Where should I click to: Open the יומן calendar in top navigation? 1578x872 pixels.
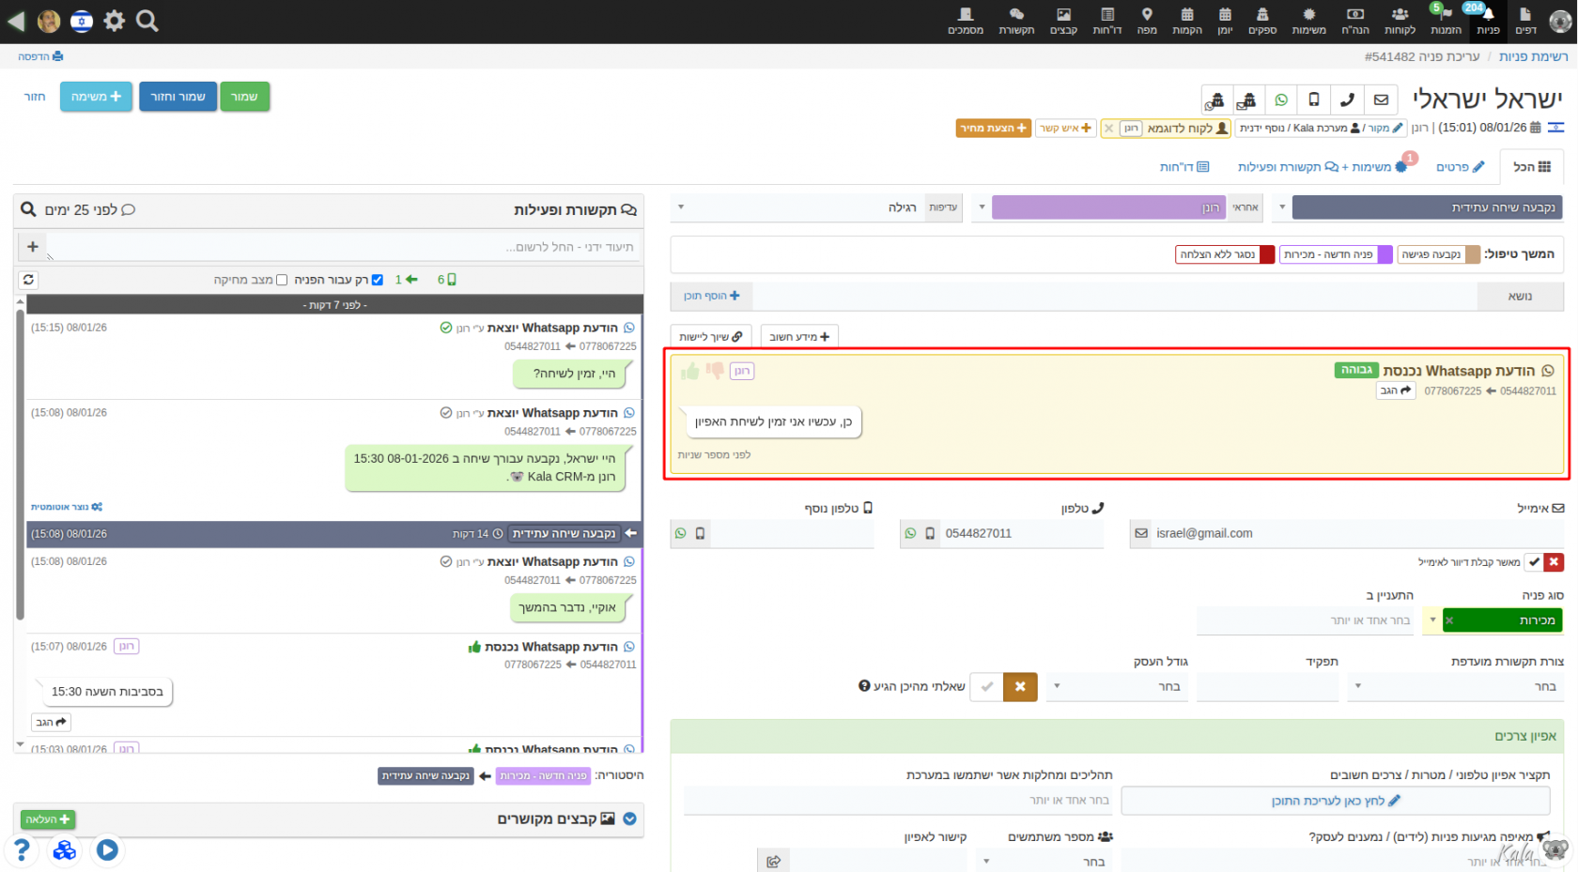(x=1225, y=21)
